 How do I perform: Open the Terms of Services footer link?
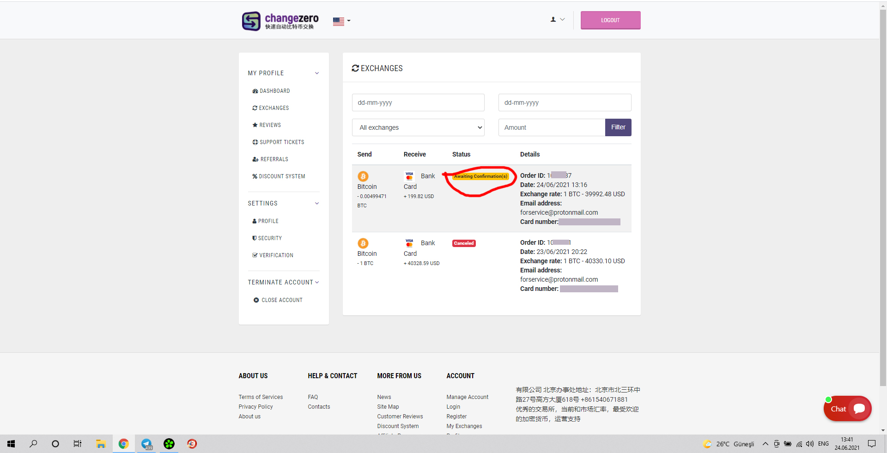coord(261,397)
